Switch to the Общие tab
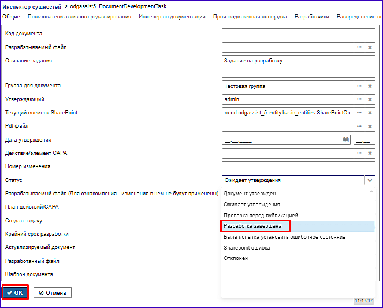This screenshot has width=383, height=308. click(x=11, y=17)
